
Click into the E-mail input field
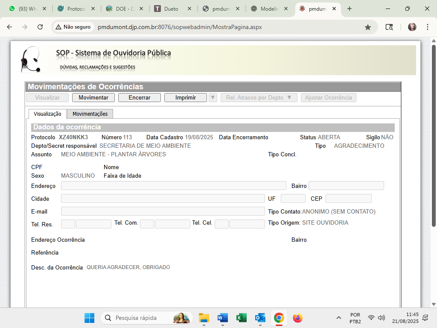[x=163, y=211]
